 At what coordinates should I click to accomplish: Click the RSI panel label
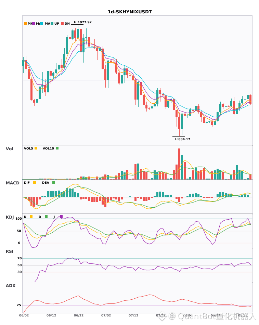click(10, 251)
